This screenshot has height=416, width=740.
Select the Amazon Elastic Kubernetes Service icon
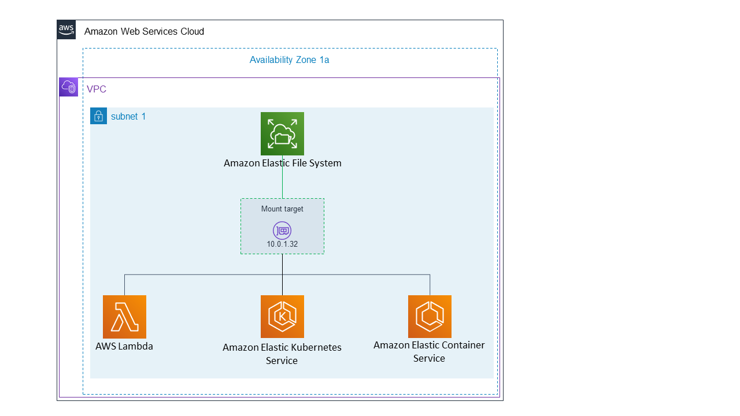(x=282, y=317)
